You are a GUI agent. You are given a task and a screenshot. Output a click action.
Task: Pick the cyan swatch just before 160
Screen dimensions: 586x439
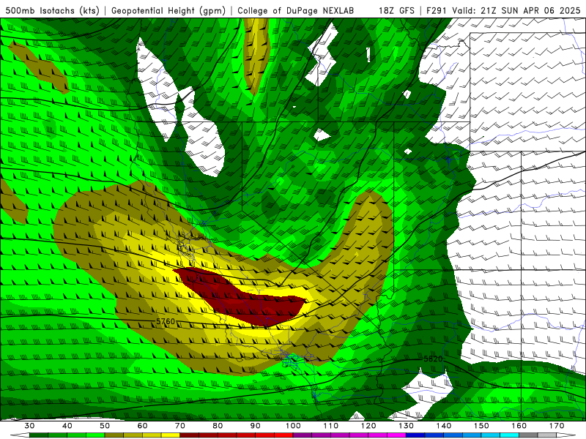[x=509, y=435]
